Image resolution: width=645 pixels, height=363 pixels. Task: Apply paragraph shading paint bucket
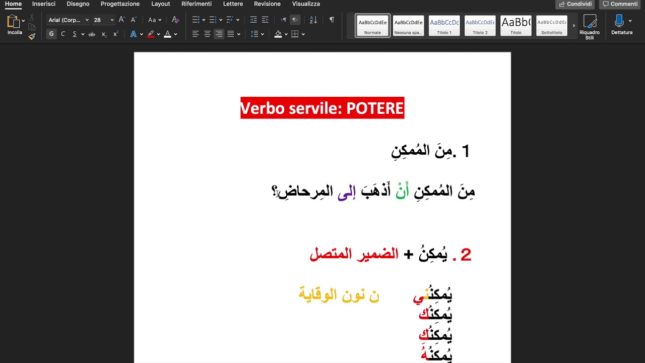(278, 34)
